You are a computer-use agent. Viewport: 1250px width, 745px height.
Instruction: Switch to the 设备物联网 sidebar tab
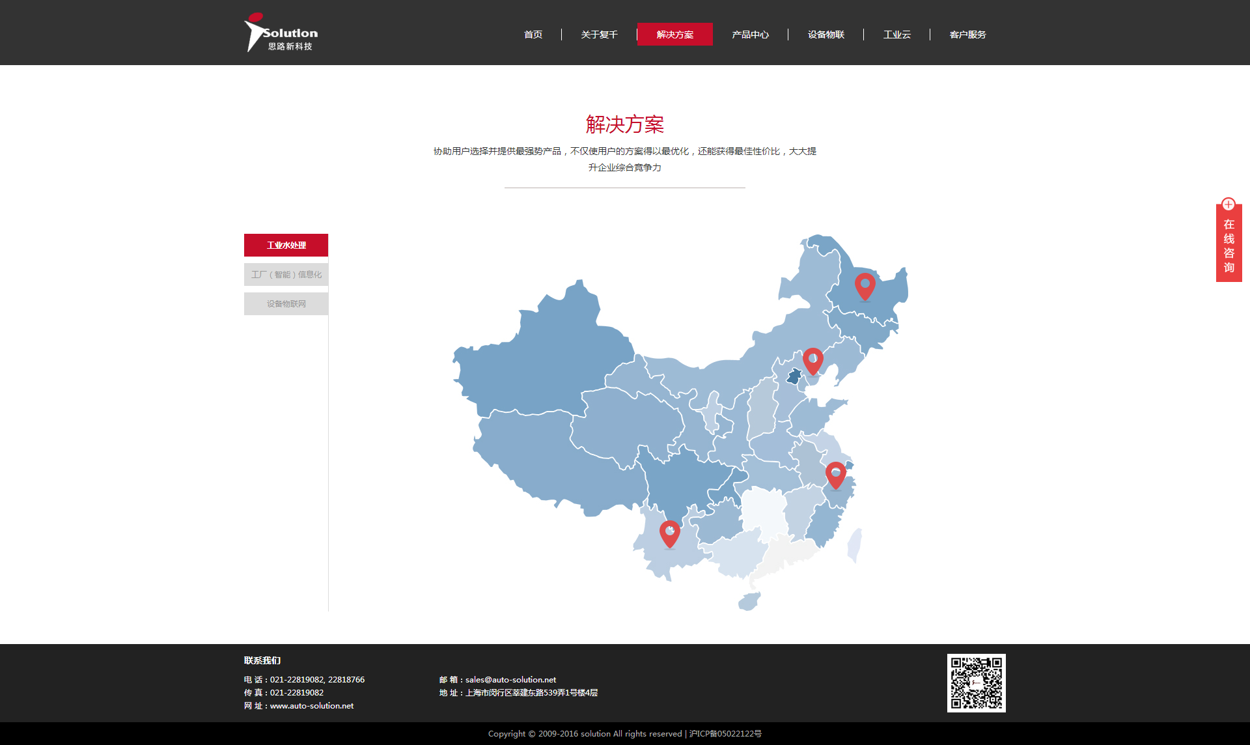click(x=286, y=303)
